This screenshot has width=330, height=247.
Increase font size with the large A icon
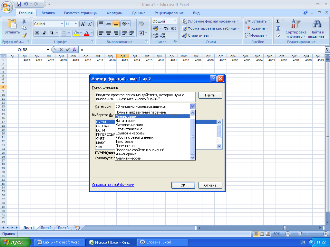pyautogui.click(x=83, y=24)
